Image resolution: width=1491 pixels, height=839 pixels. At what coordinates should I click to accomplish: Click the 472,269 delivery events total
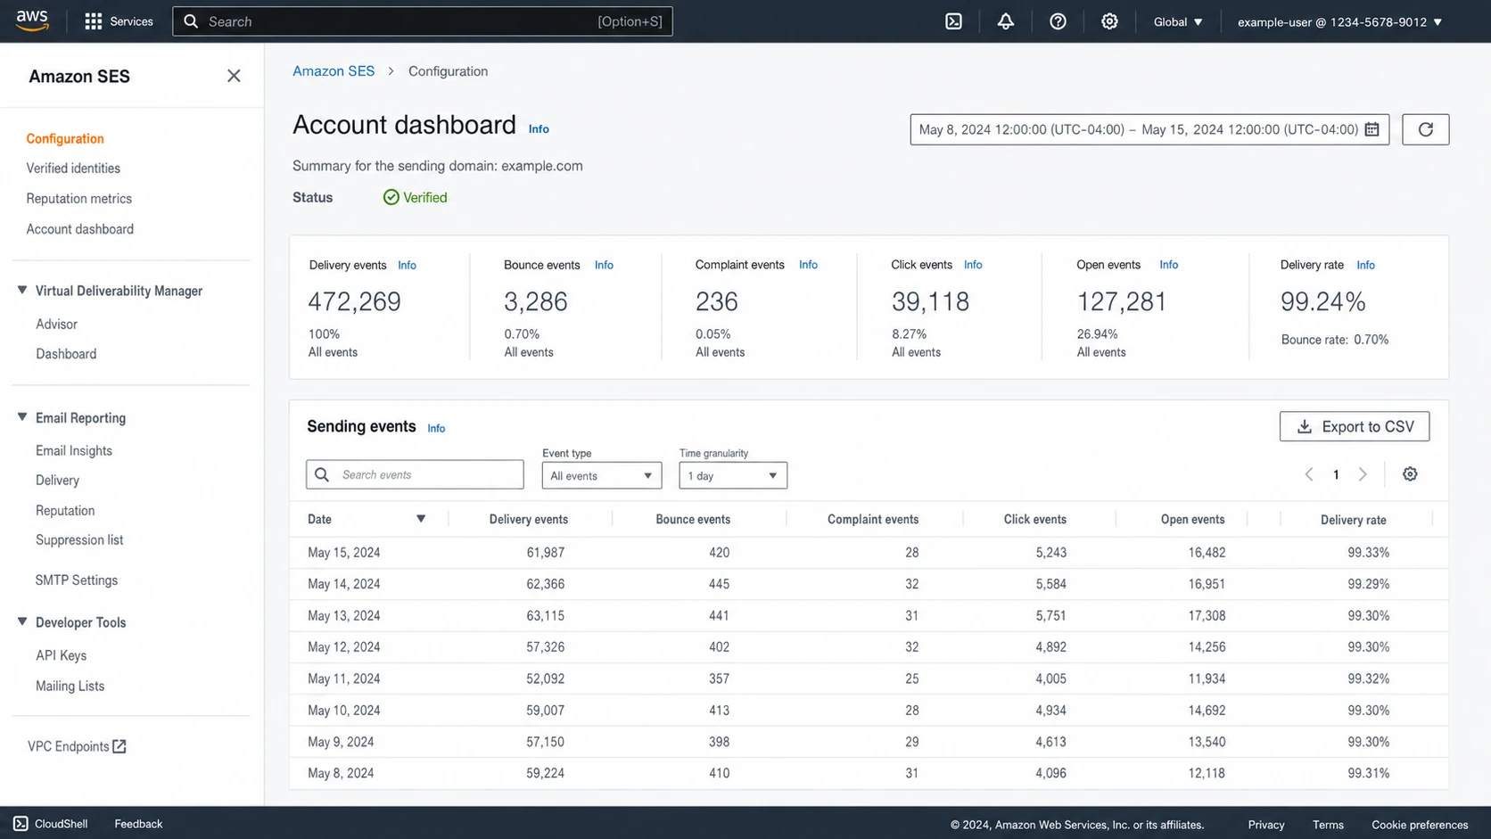pos(354,301)
